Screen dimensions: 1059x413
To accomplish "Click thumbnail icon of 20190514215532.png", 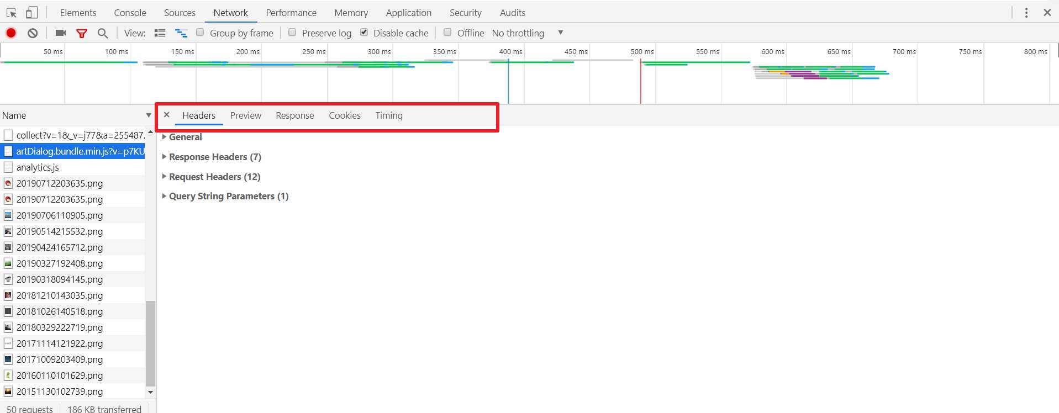I will [8, 231].
